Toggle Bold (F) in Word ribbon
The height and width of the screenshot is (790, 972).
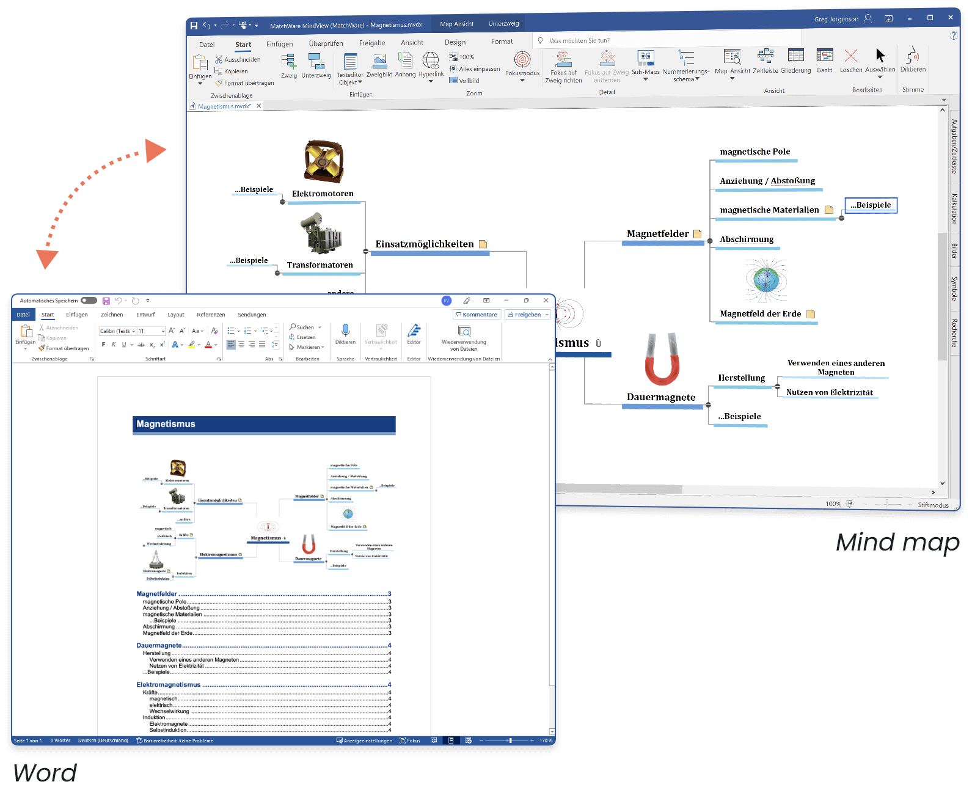(x=103, y=345)
